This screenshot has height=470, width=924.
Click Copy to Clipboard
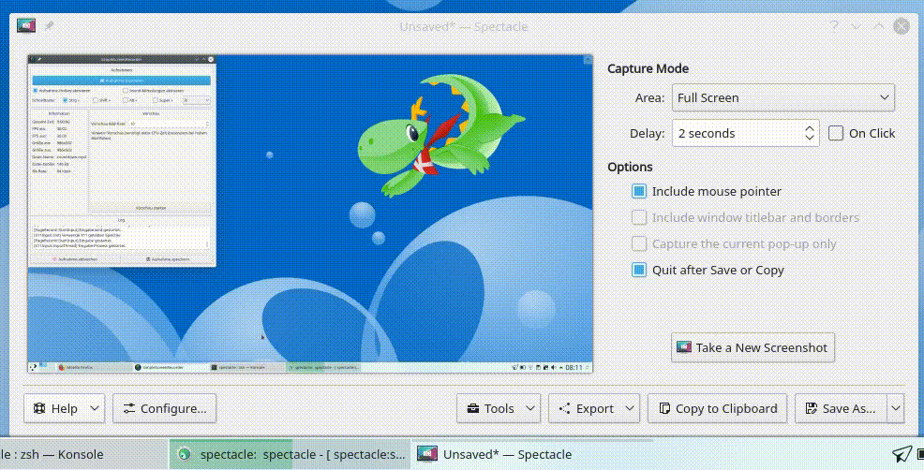717,408
